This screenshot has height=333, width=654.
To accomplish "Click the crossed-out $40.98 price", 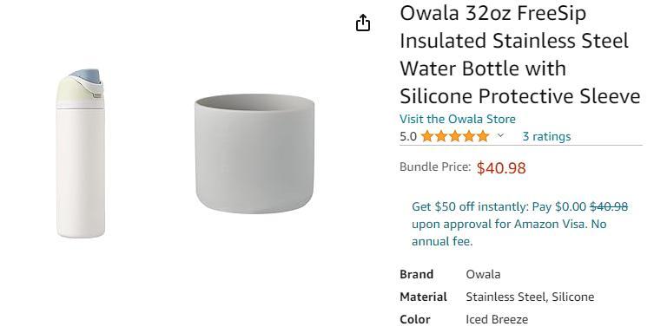I will click(609, 206).
